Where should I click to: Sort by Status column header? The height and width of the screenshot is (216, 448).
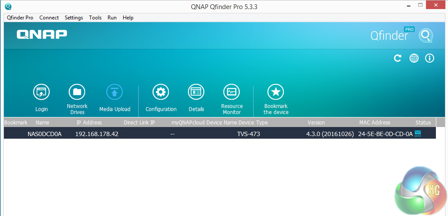423,123
